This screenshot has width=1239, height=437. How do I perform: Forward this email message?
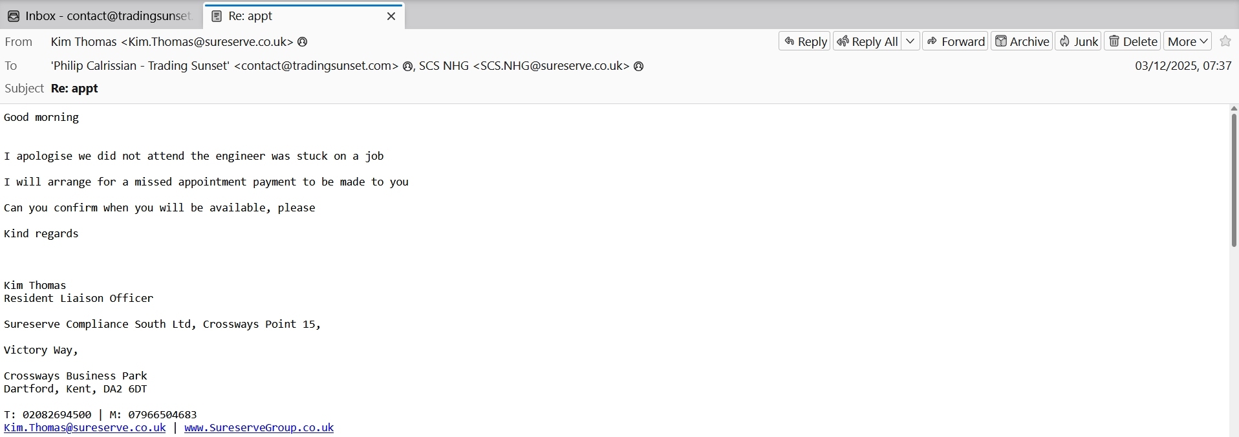(955, 41)
